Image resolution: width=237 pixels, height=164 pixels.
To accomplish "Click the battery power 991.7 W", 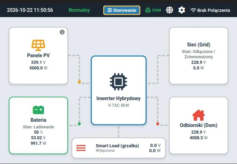I will coord(38,143).
